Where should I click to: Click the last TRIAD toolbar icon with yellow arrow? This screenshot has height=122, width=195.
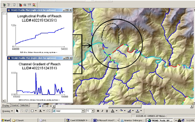coord(34,5)
